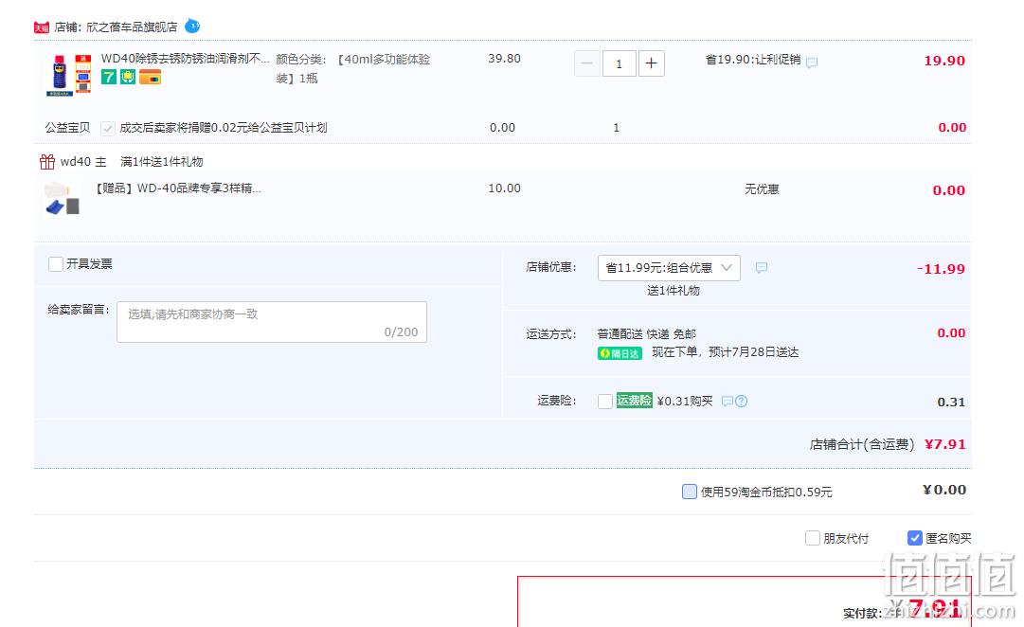Open the 赠品 gift item thumbnail

[x=63, y=199]
